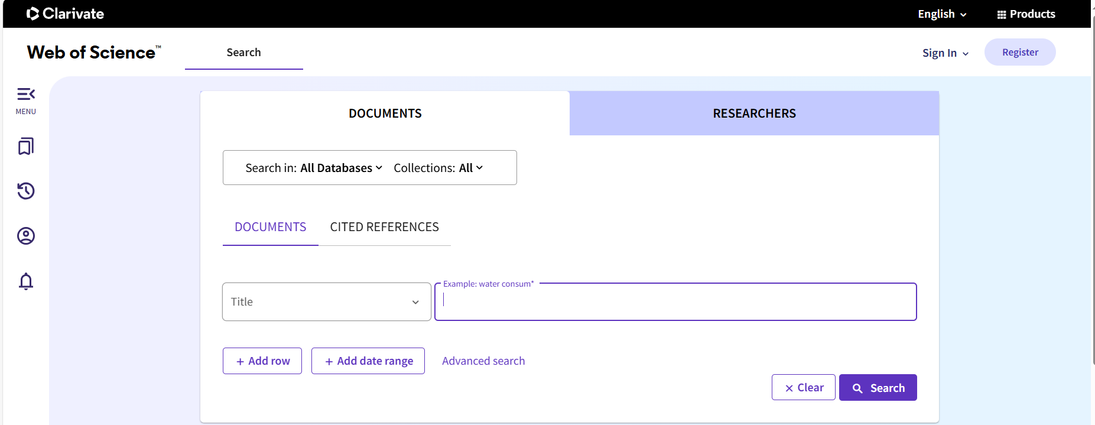Expand the Sign In dropdown
Screen dimensions: 1095x425
[x=945, y=53]
